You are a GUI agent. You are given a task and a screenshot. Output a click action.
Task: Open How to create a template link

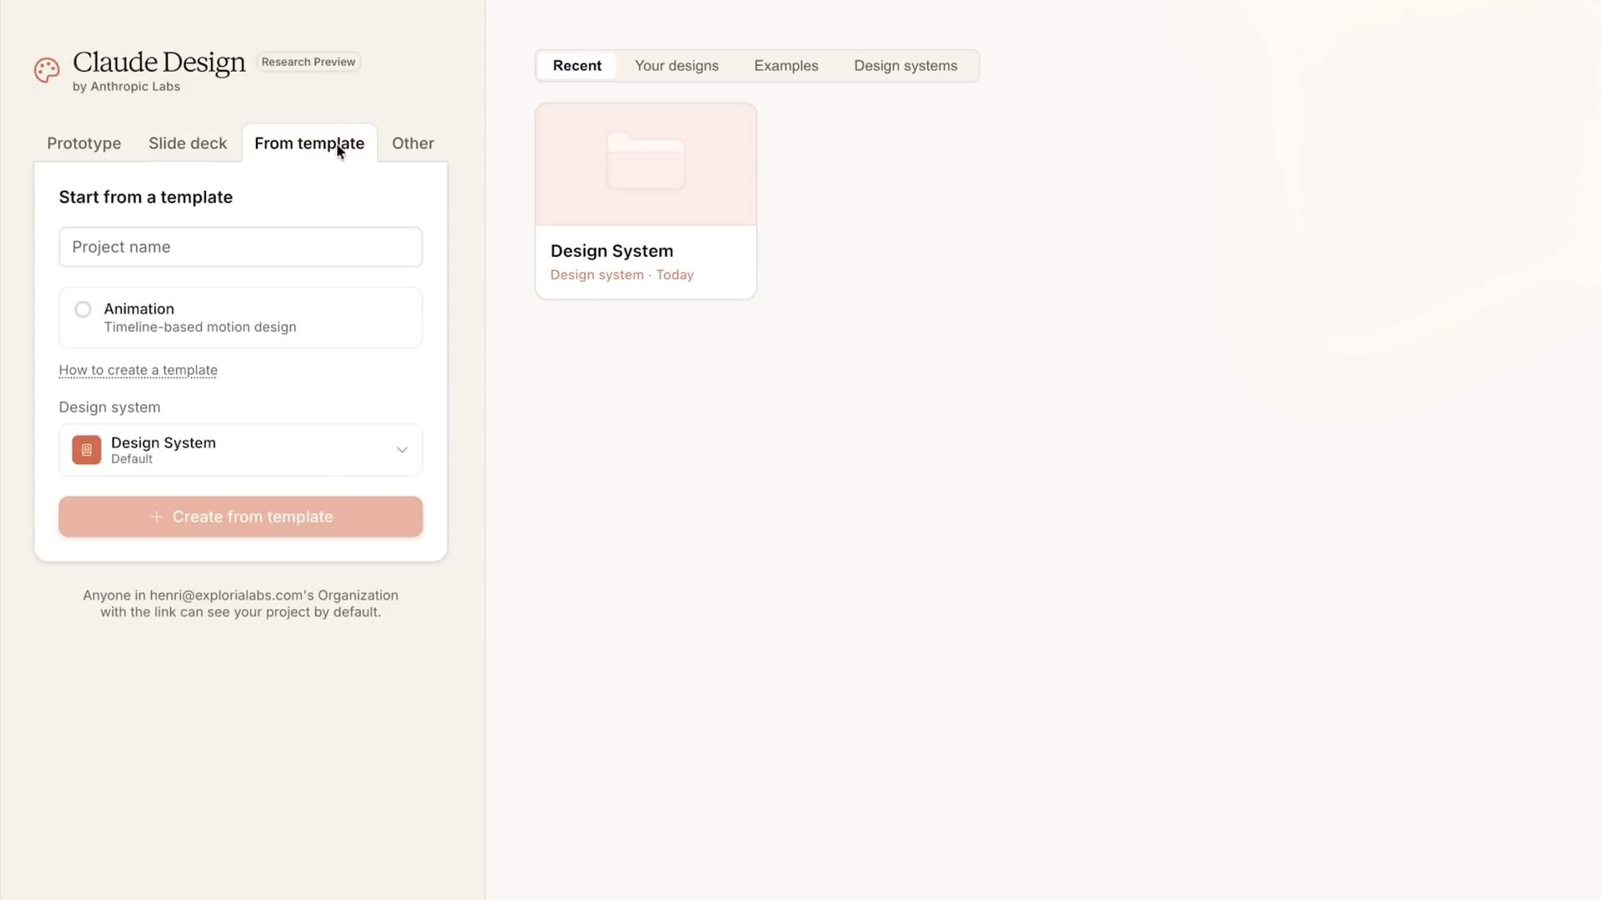[x=138, y=370]
